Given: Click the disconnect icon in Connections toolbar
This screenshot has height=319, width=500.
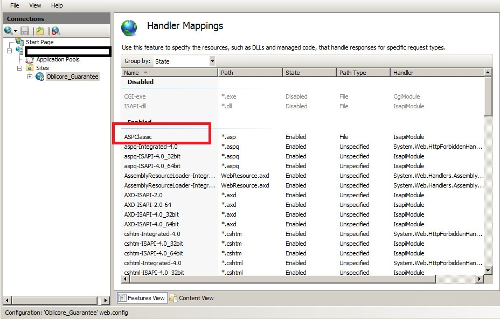Looking at the screenshot, I should click(56, 31).
